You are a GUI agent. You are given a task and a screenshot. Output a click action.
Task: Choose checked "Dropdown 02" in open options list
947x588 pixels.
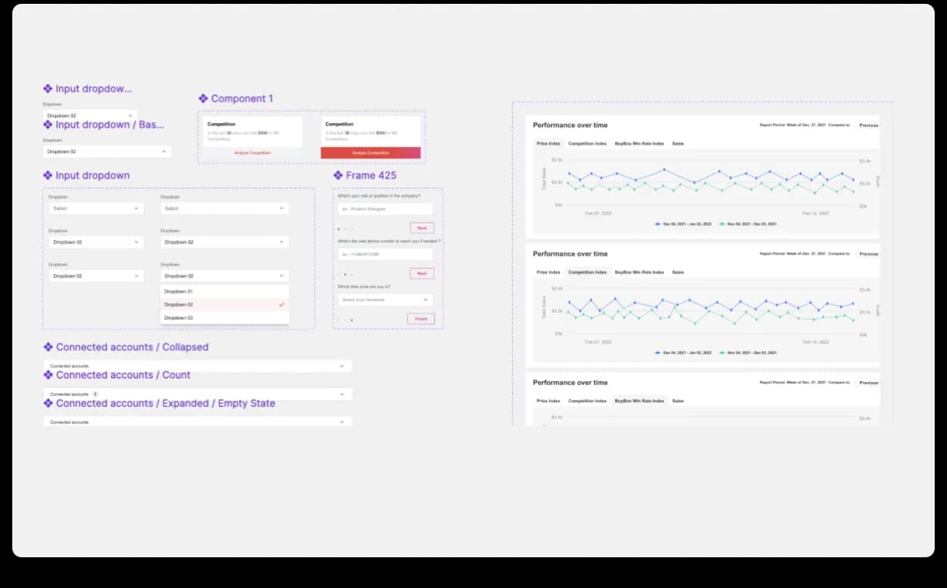tap(224, 304)
